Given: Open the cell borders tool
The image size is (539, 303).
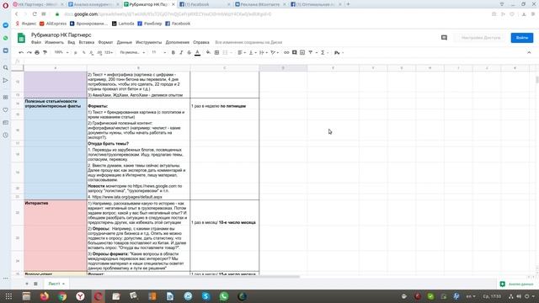Looking at the screenshot, I should [x=217, y=52].
